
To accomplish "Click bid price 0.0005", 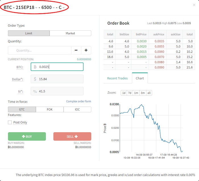I will [142, 57].
